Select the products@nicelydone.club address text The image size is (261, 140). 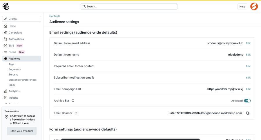225,43
